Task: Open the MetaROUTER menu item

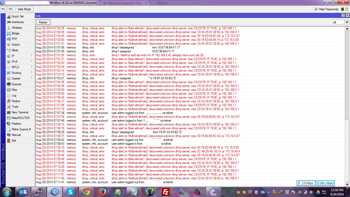Action: (x=20, y=118)
